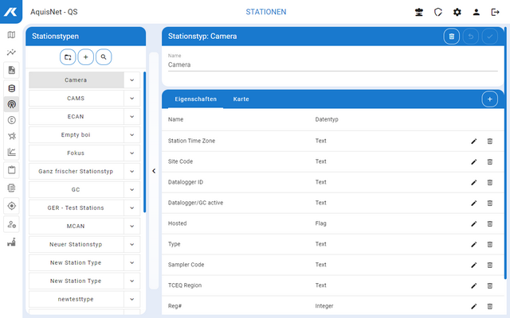Select GER - Test Stations type
The height and width of the screenshot is (318, 510).
[x=76, y=207]
